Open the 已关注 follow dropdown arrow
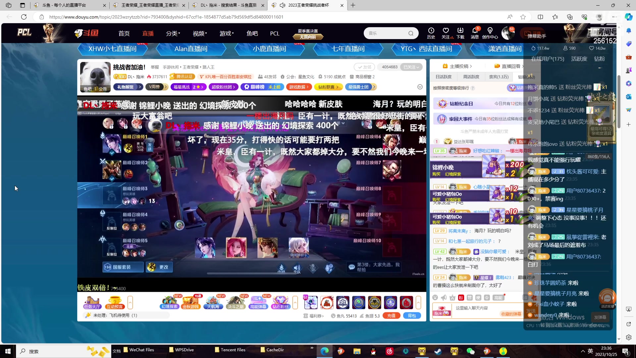This screenshot has height=358, width=636. tap(418, 67)
